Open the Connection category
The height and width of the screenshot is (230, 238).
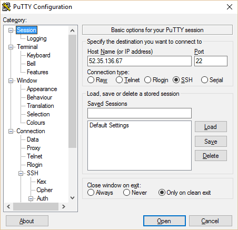pos(31,131)
